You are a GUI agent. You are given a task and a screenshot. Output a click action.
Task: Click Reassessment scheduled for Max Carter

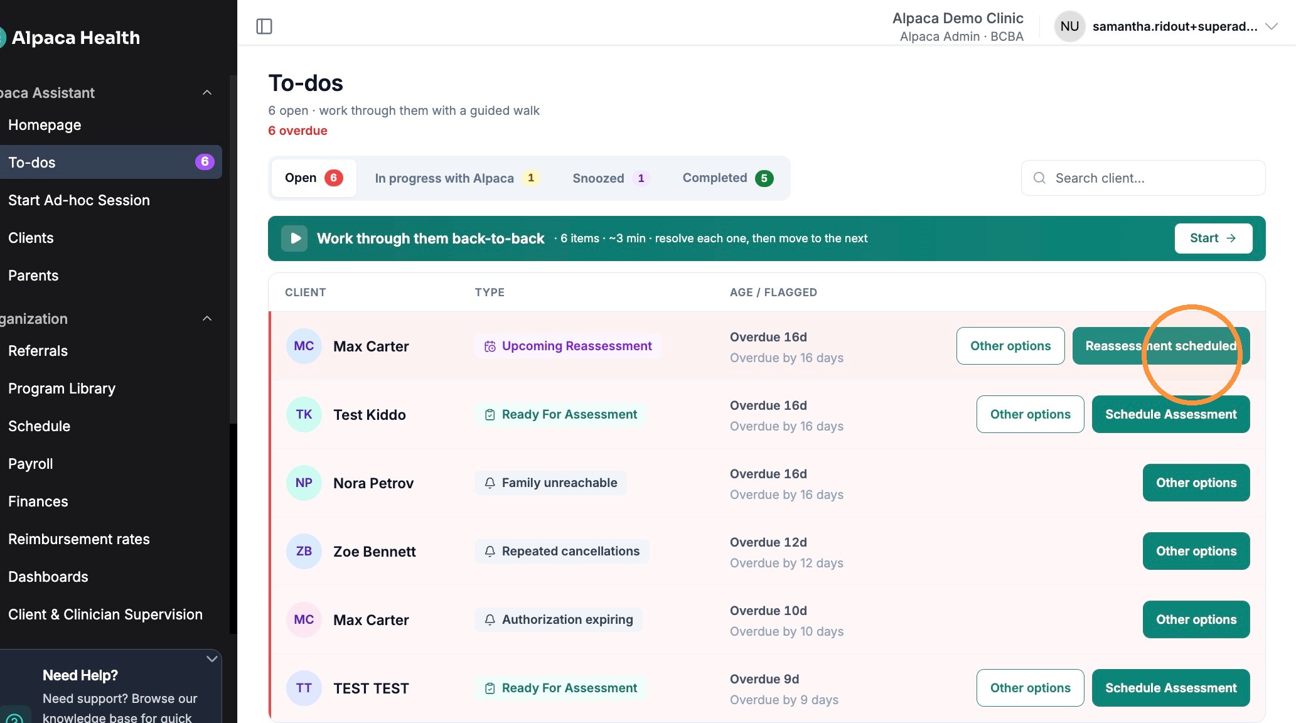(1161, 346)
